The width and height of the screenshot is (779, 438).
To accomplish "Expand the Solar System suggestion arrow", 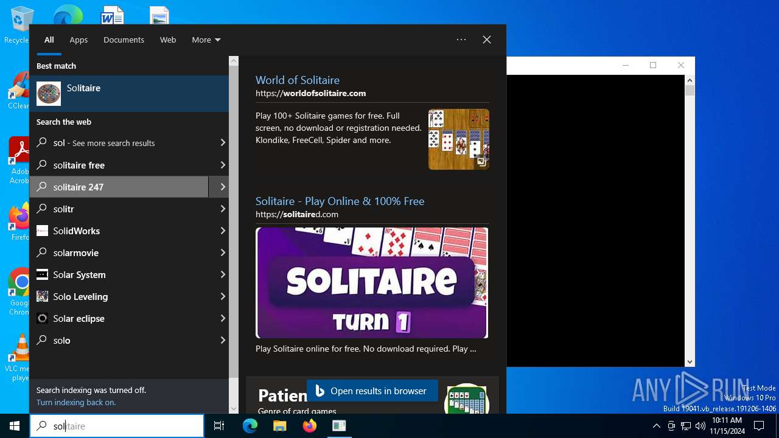I will coord(223,274).
